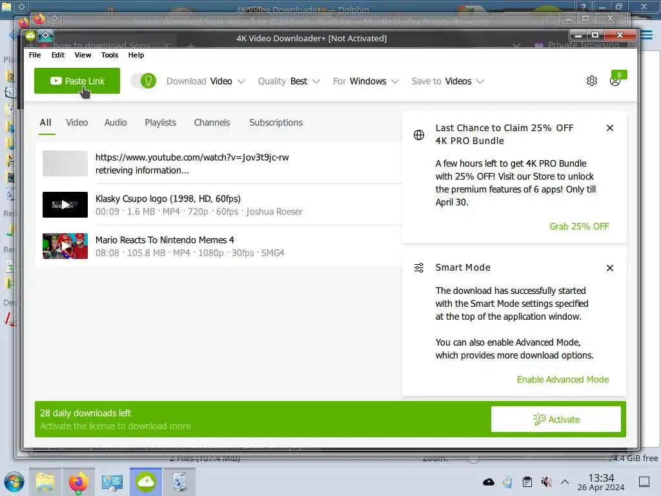Image resolution: width=661 pixels, height=496 pixels.
Task: Open the Download Video dropdown
Action: point(205,81)
